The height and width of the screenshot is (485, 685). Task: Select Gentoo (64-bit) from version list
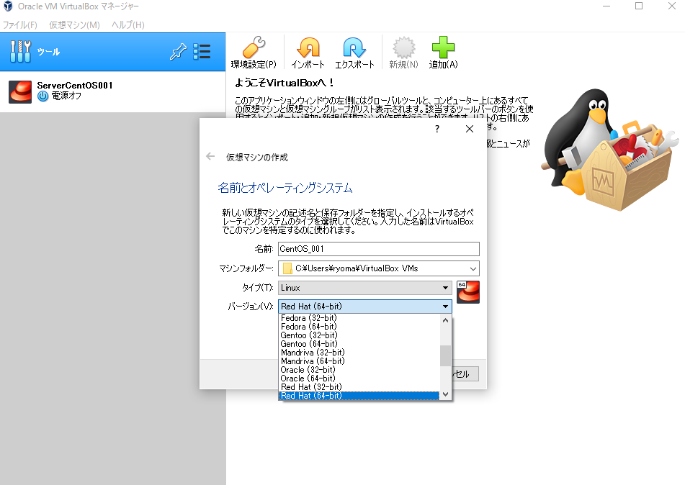[x=359, y=344]
